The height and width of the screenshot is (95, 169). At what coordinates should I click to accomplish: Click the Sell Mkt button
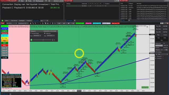point(165,26)
